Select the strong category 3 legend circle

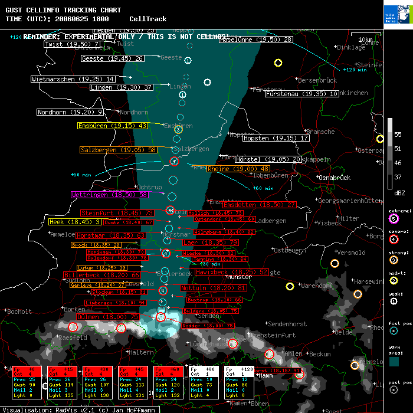tap(394, 260)
